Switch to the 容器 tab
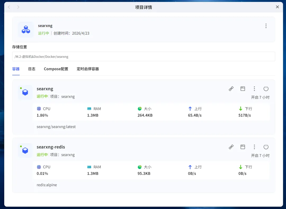This screenshot has height=209, width=286. (x=16, y=69)
